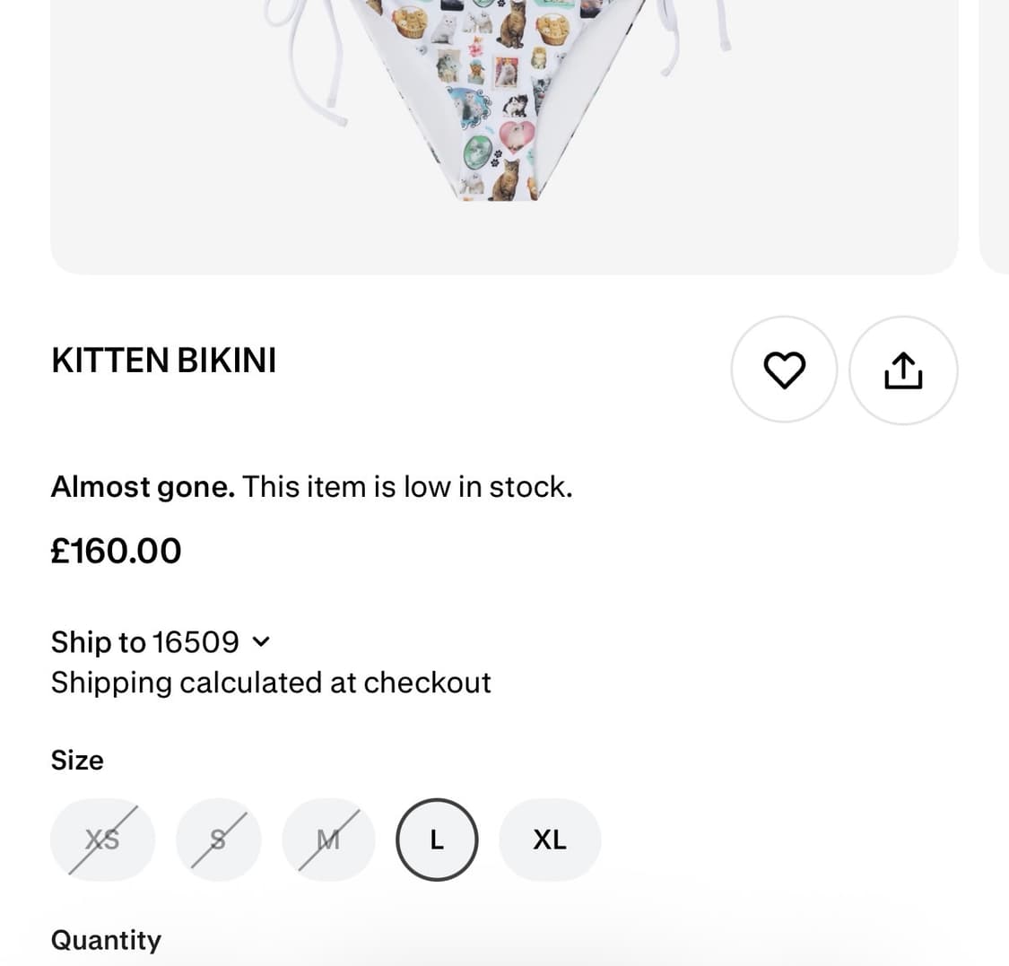Image resolution: width=1009 pixels, height=966 pixels.
Task: Choose size XL
Action: click(x=550, y=840)
